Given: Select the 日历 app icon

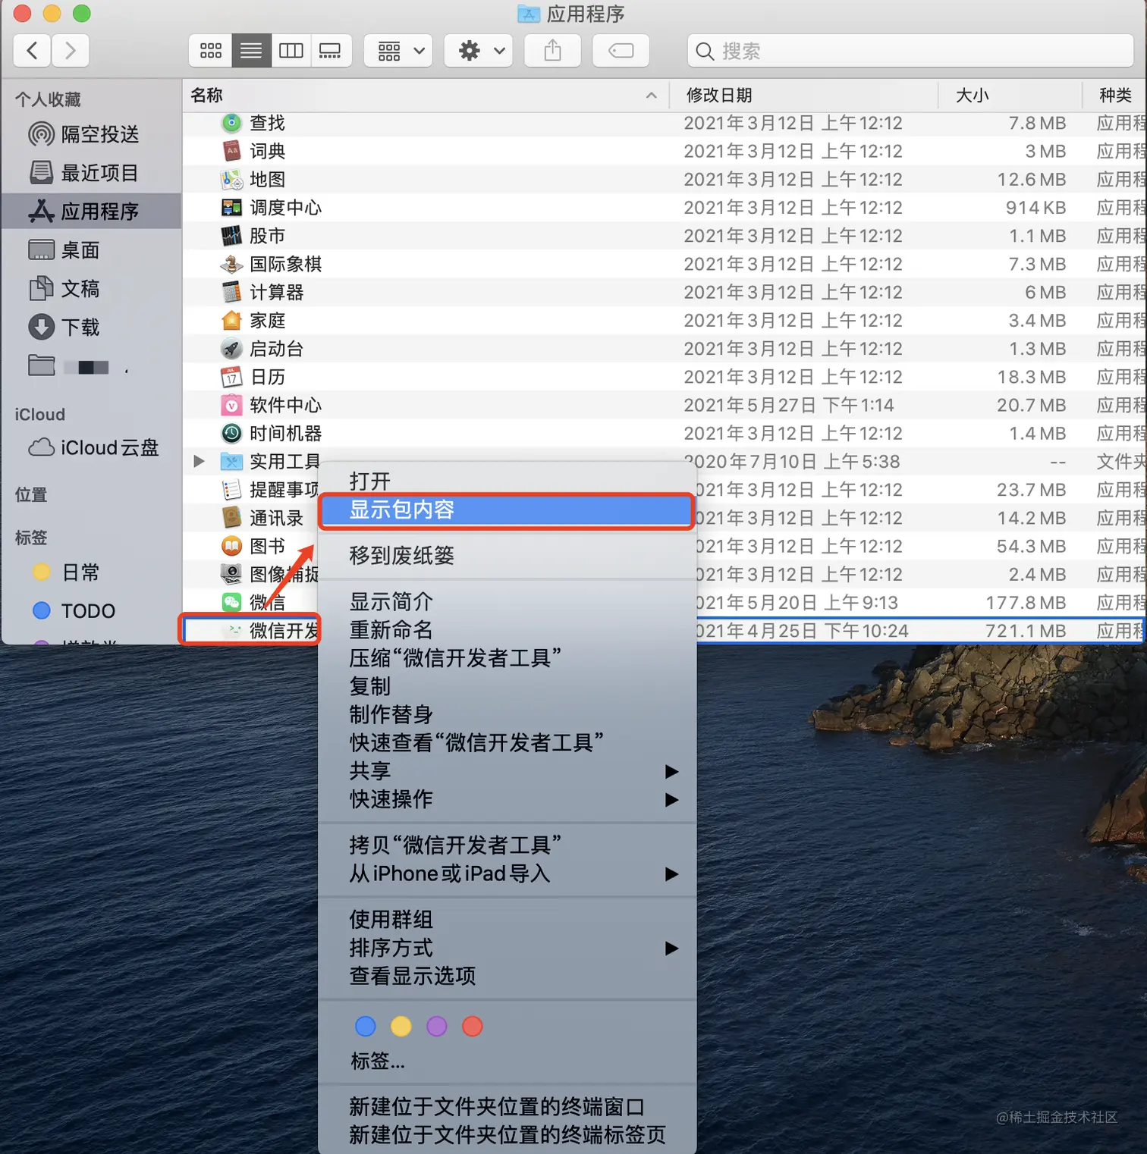Looking at the screenshot, I should click(x=231, y=377).
